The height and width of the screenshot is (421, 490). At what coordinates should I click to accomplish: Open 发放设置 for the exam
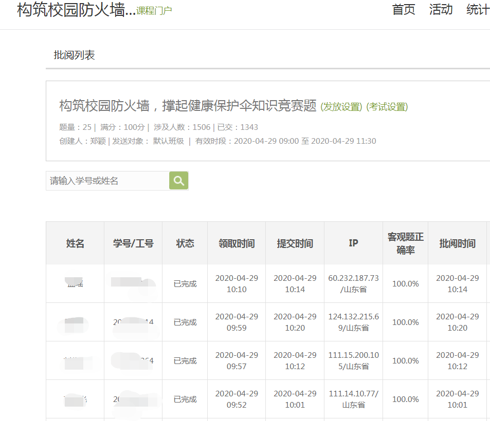(x=341, y=107)
